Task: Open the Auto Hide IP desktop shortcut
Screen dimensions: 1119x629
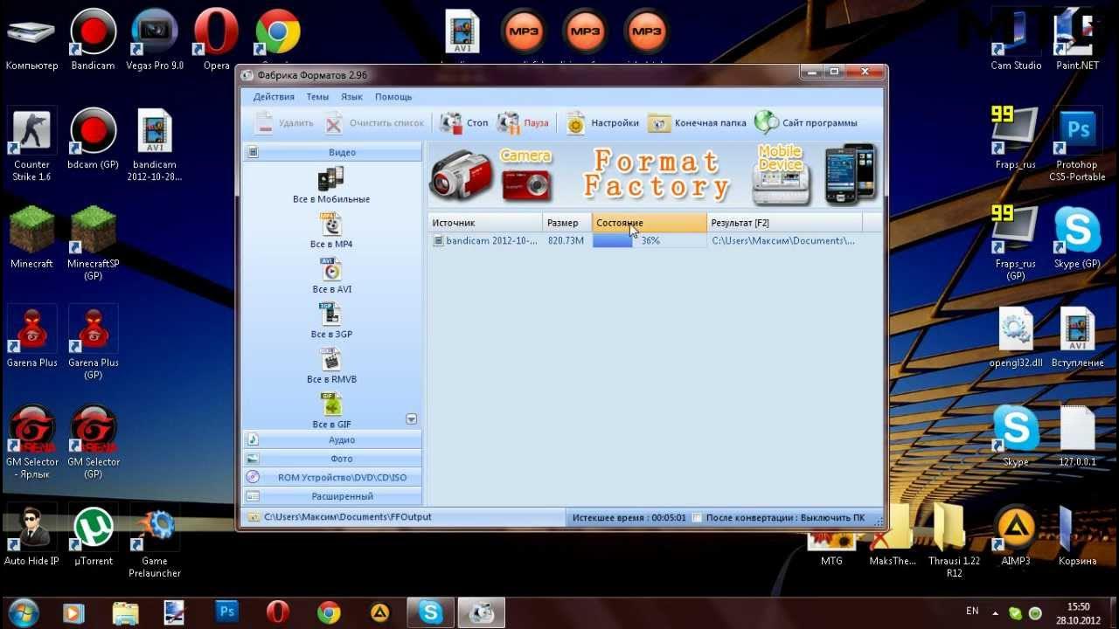Action: click(31, 536)
